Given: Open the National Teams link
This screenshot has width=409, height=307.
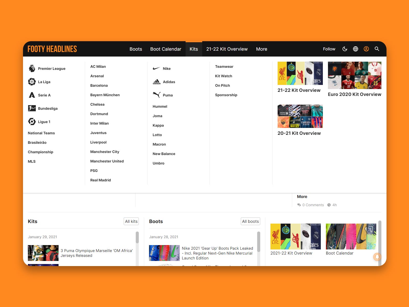Looking at the screenshot, I should (x=41, y=133).
